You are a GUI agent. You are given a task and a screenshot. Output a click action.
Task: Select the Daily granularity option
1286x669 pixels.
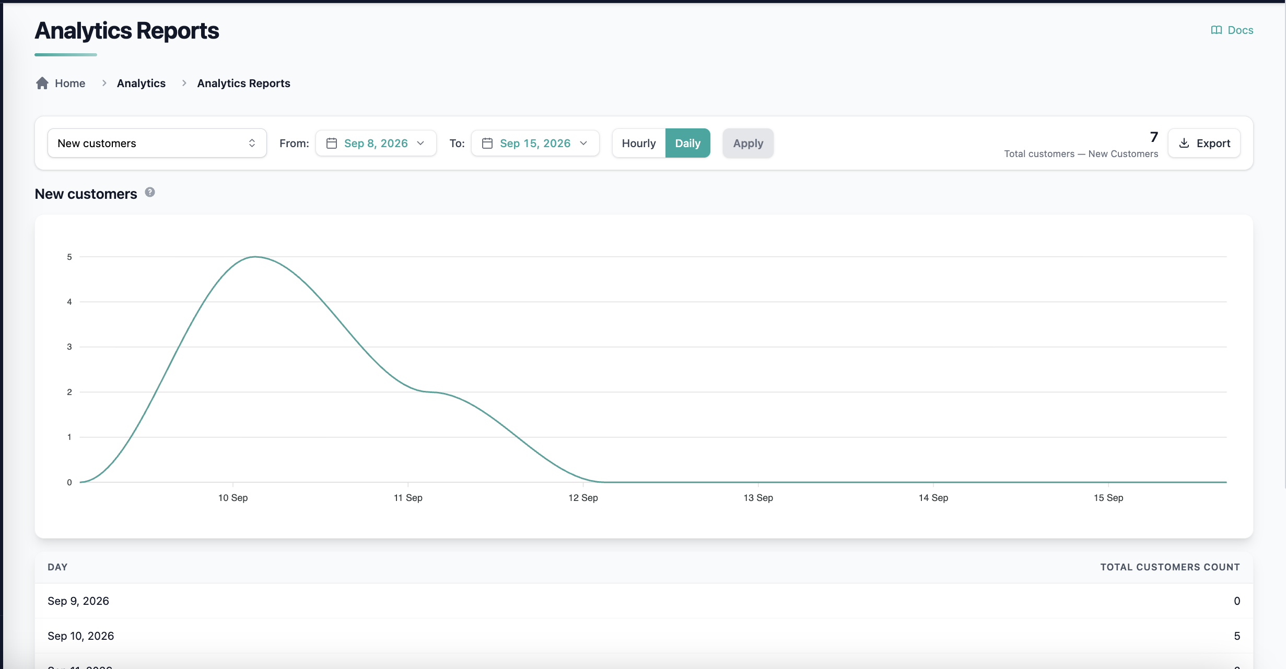click(x=687, y=144)
